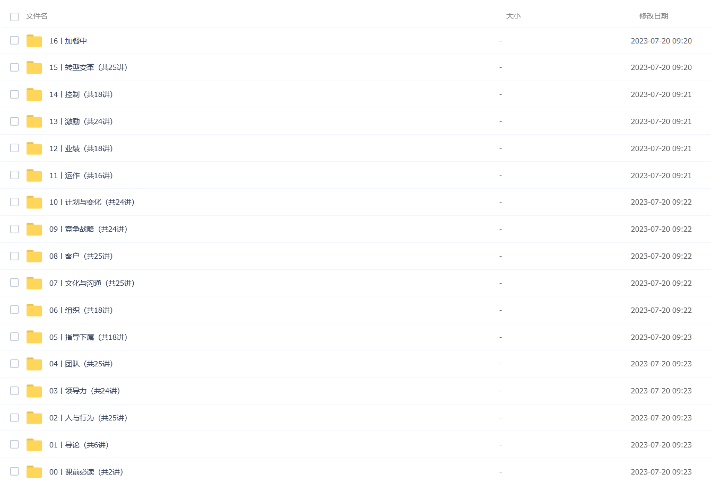Sort by the 文件名 column header
Viewport: 711px width, 483px height.
click(37, 16)
